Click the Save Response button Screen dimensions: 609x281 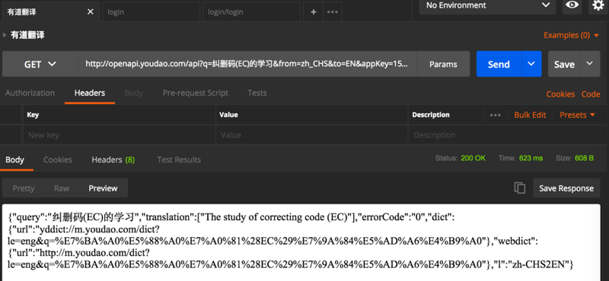[x=566, y=188]
